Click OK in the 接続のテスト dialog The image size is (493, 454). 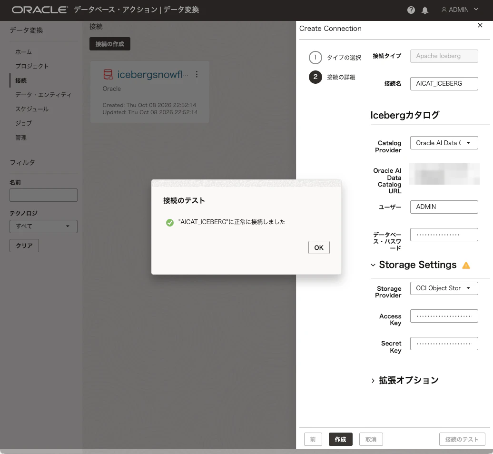tap(319, 247)
